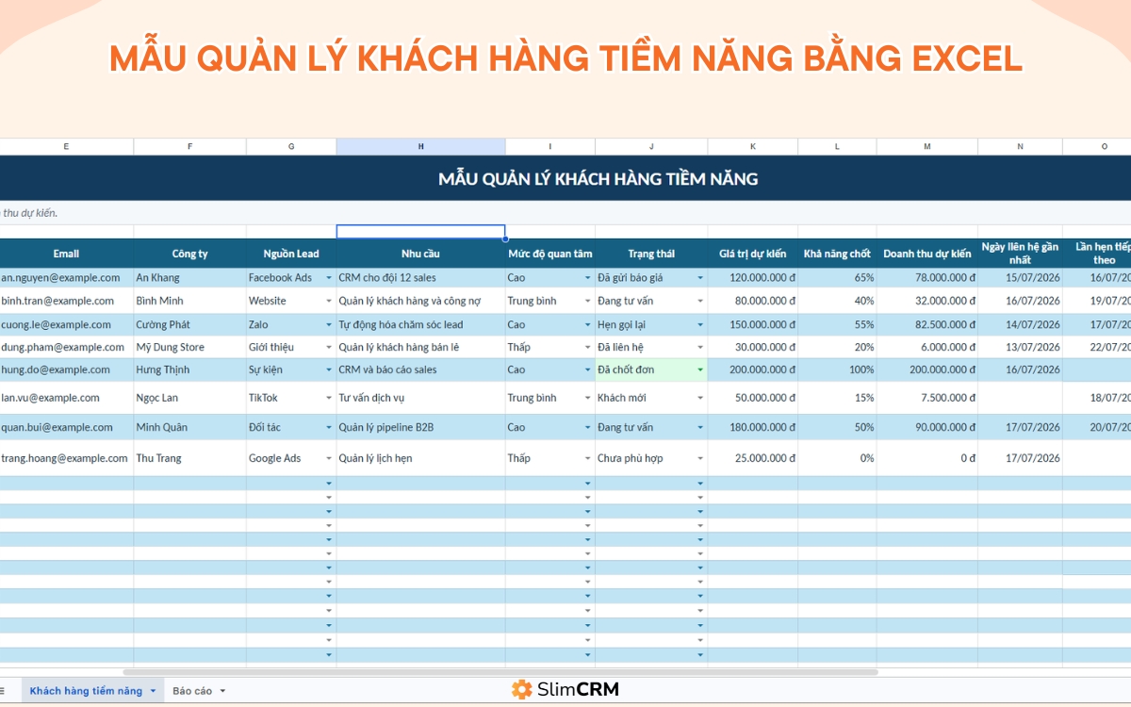Open Nguồn Lead dropdown for TikTok row
1131x707 pixels.
coord(329,398)
